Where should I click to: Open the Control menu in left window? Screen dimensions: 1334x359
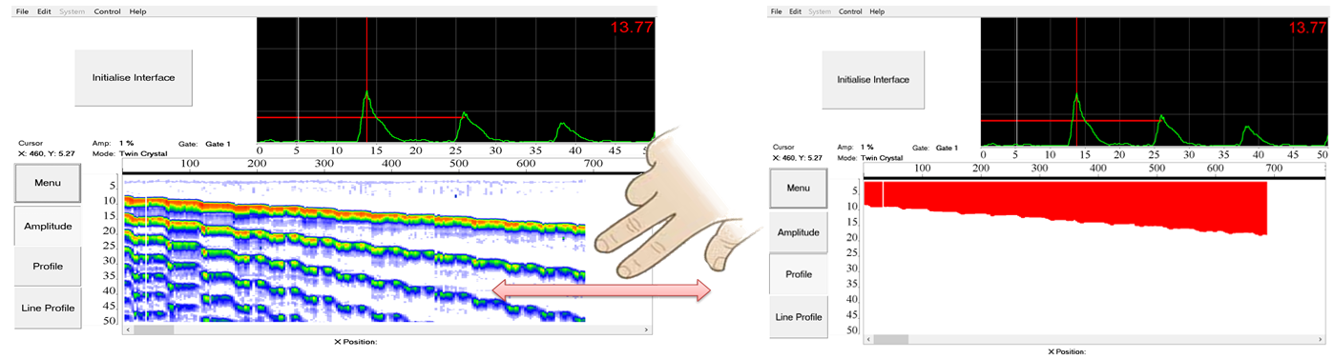107,11
